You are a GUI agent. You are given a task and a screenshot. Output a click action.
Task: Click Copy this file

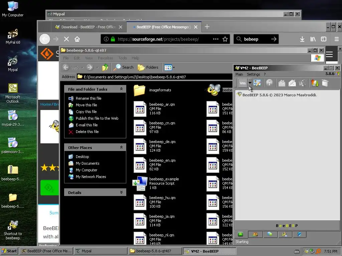point(86,111)
